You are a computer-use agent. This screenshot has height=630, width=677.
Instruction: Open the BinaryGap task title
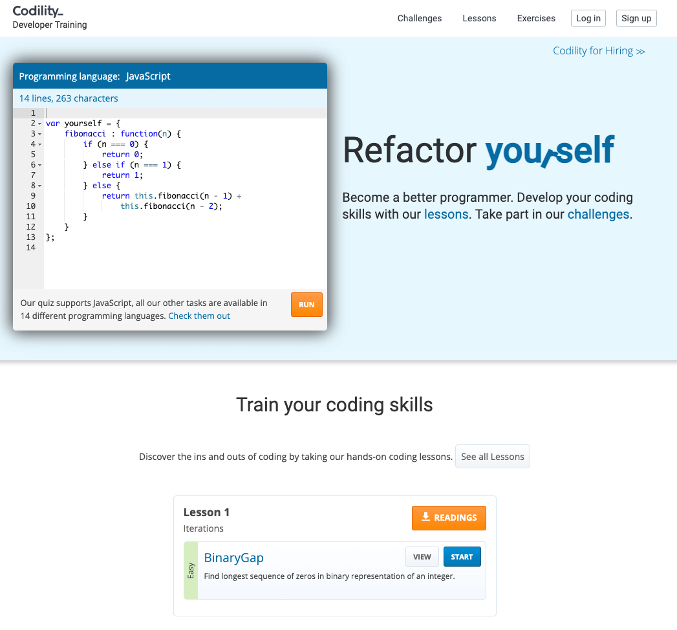point(233,558)
